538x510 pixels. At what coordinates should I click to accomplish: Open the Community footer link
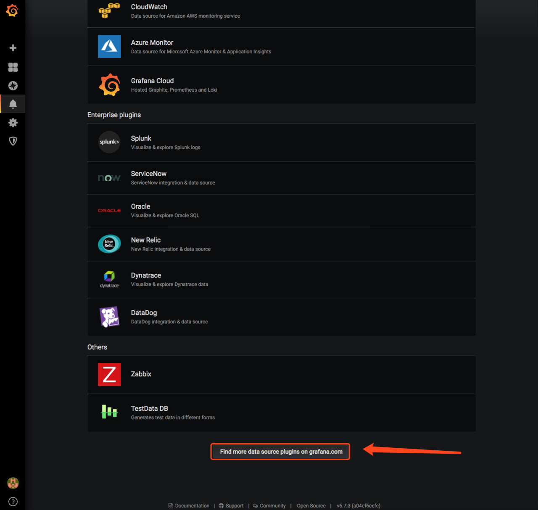pos(269,506)
